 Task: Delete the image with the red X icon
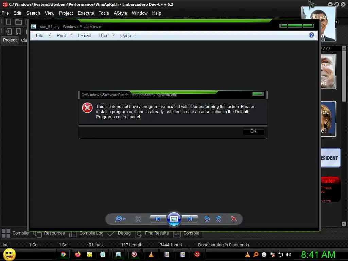click(234, 219)
